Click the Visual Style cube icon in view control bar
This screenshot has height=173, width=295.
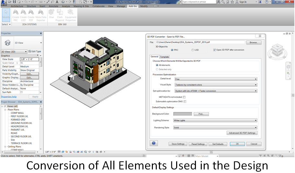pos(63,152)
